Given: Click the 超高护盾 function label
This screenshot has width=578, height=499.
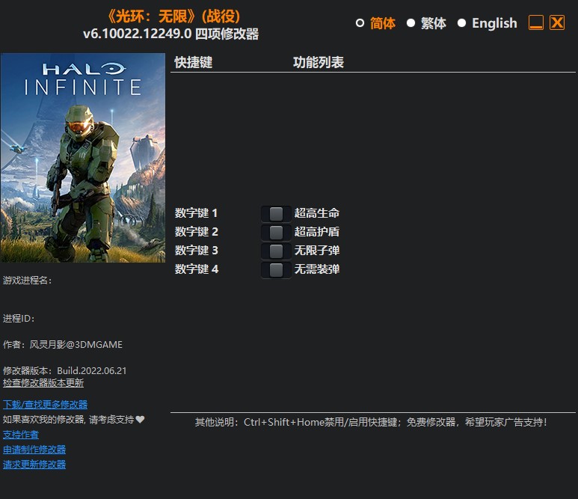Looking at the screenshot, I should click(316, 232).
